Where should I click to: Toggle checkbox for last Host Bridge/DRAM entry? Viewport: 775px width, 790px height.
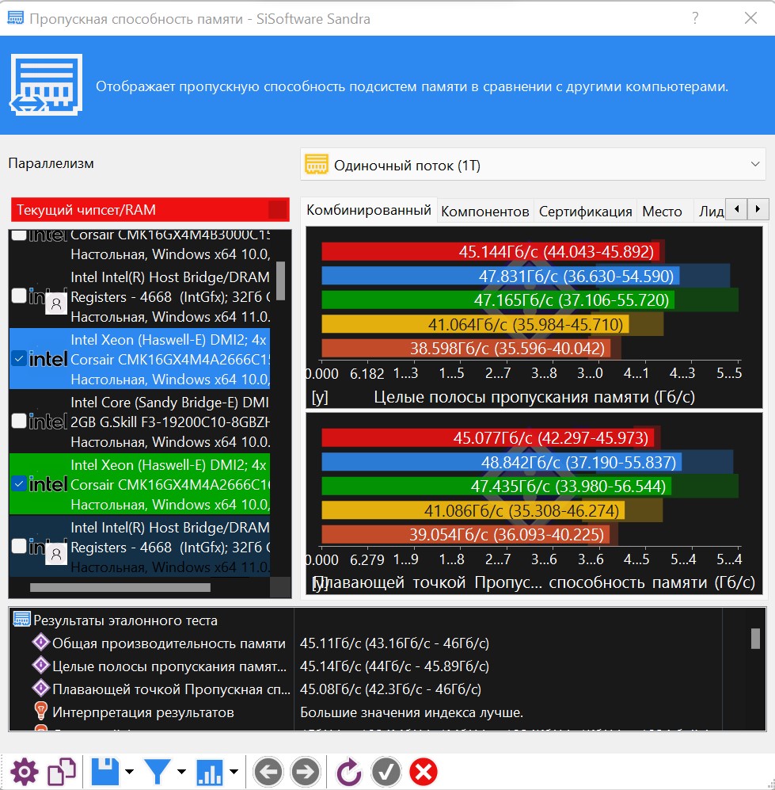click(19, 546)
